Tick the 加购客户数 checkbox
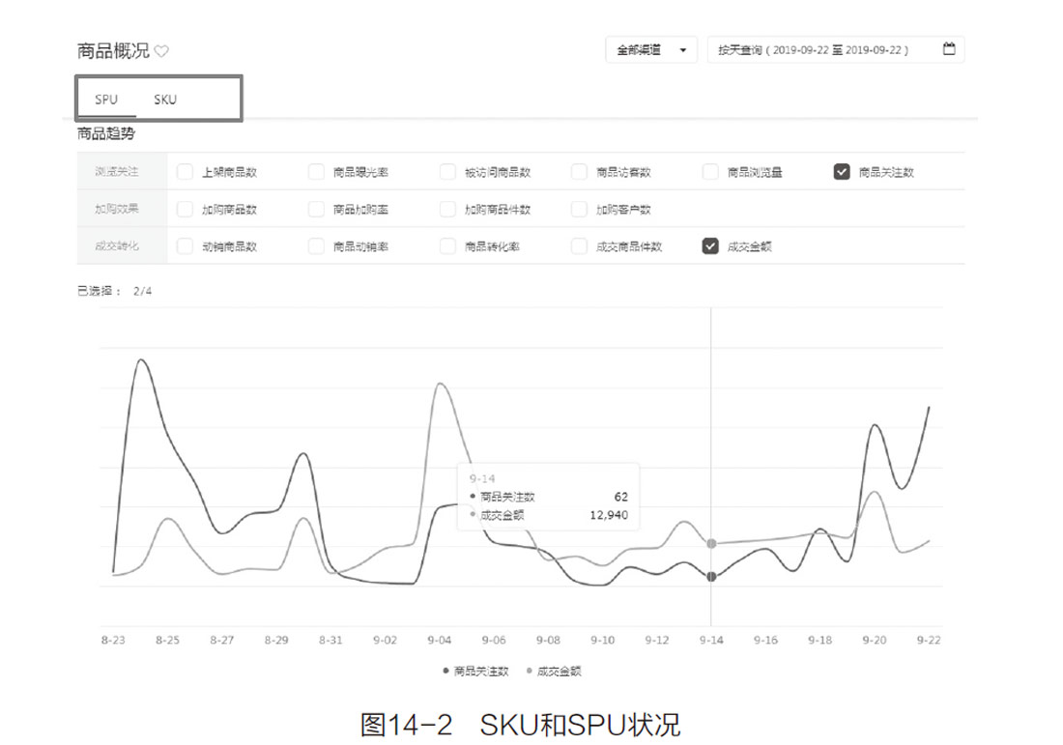This screenshot has height=745, width=1063. 579,209
